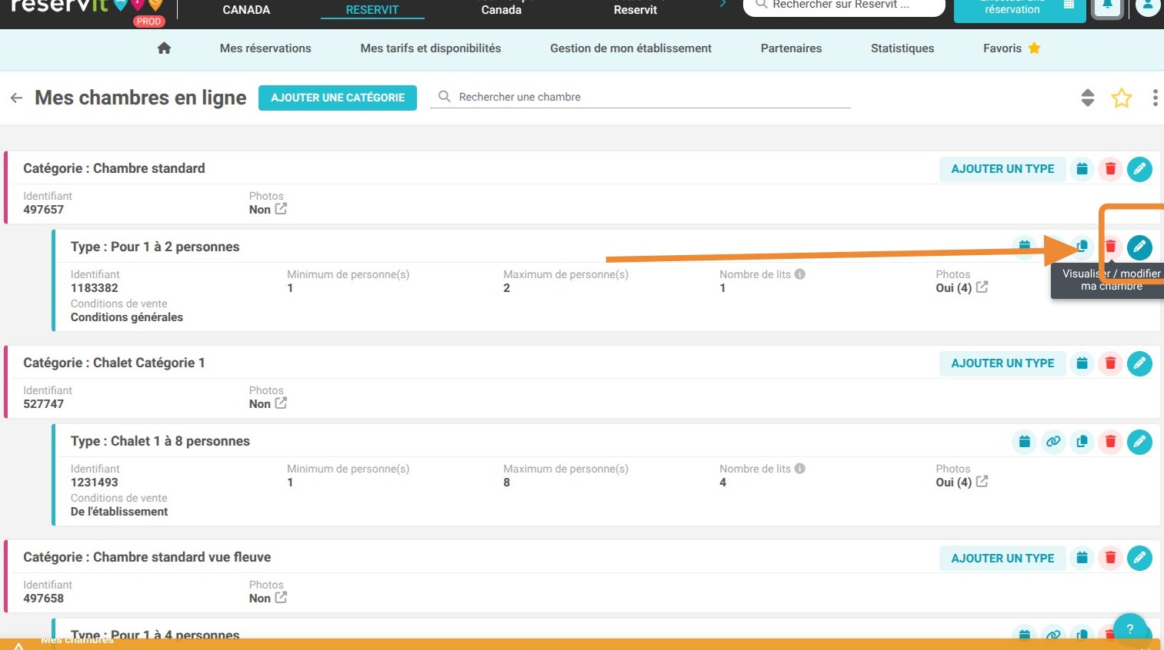Open photos link for category 527747
1164x650 pixels.
pyautogui.click(x=281, y=403)
